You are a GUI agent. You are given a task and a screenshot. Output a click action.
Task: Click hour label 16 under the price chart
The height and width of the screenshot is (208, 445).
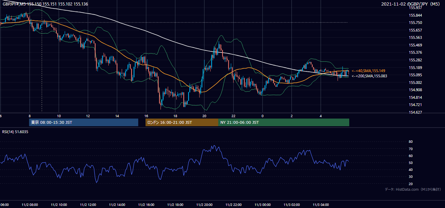(146, 116)
